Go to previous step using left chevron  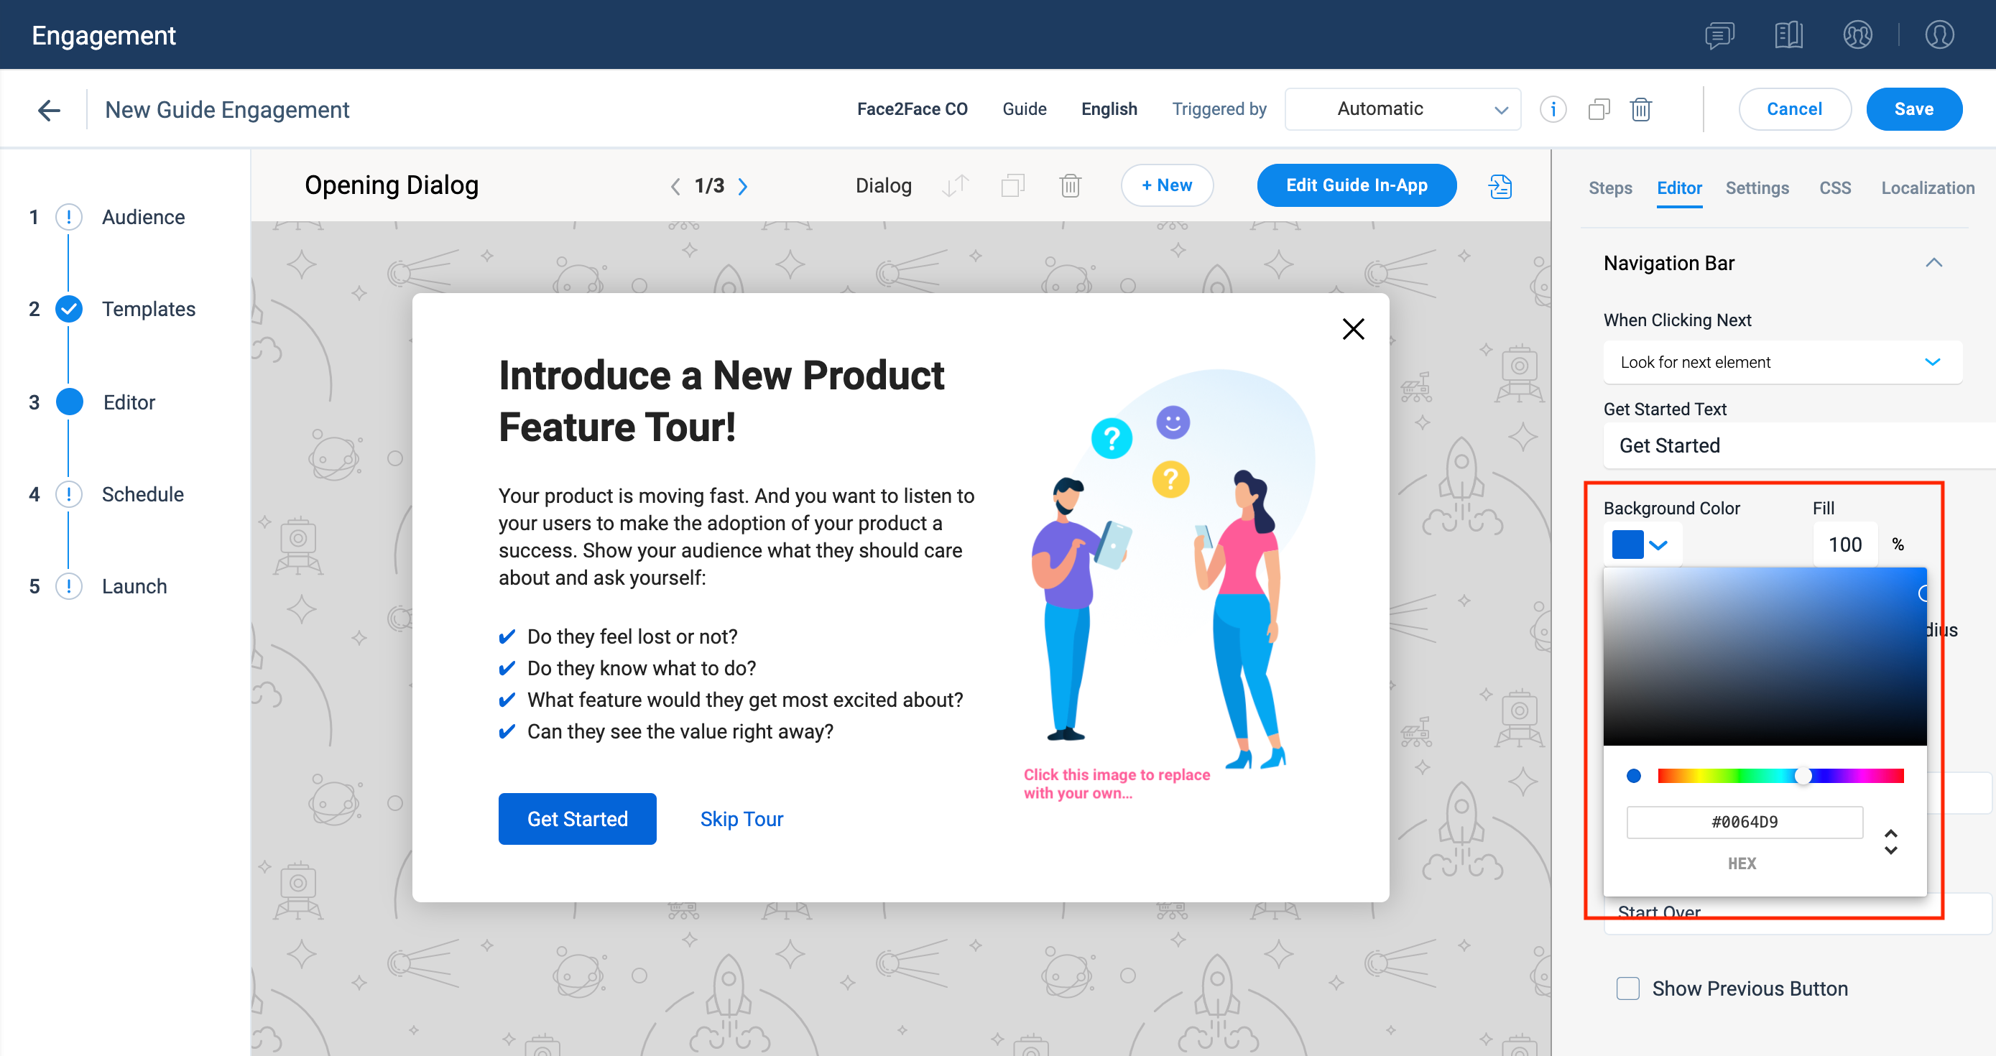coord(675,186)
